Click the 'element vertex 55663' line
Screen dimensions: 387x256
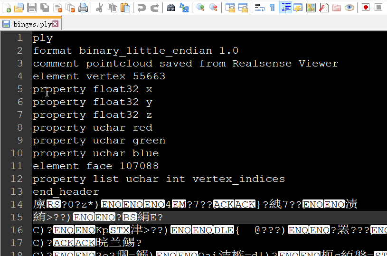(99, 76)
